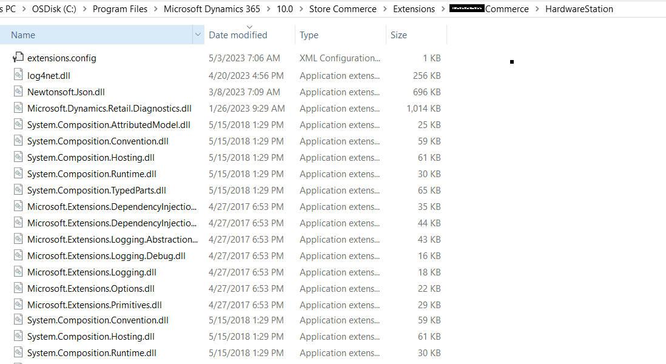
Task: Click the Newtonsoft.Json.dll file icon
Action: 18,91
